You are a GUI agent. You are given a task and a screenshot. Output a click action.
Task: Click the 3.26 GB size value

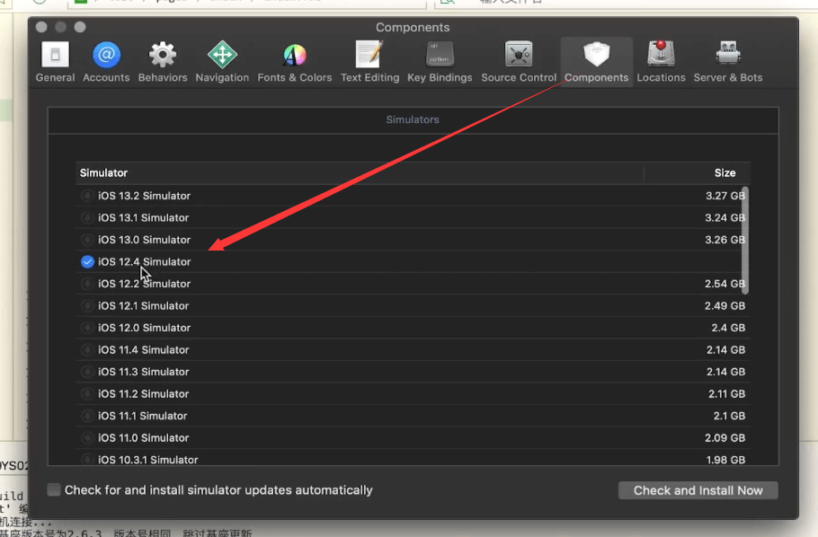pyautogui.click(x=725, y=240)
